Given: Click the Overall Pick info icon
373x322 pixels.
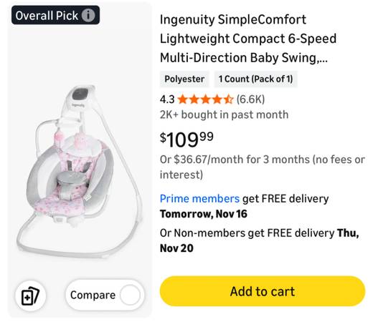Looking at the screenshot, I should [88, 16].
